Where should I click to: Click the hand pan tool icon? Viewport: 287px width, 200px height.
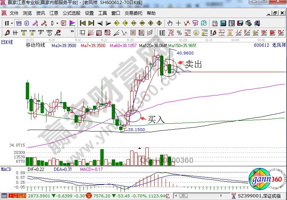170,23
